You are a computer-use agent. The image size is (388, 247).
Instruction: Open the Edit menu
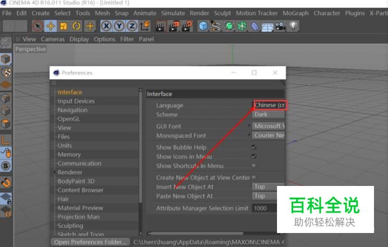(x=21, y=13)
